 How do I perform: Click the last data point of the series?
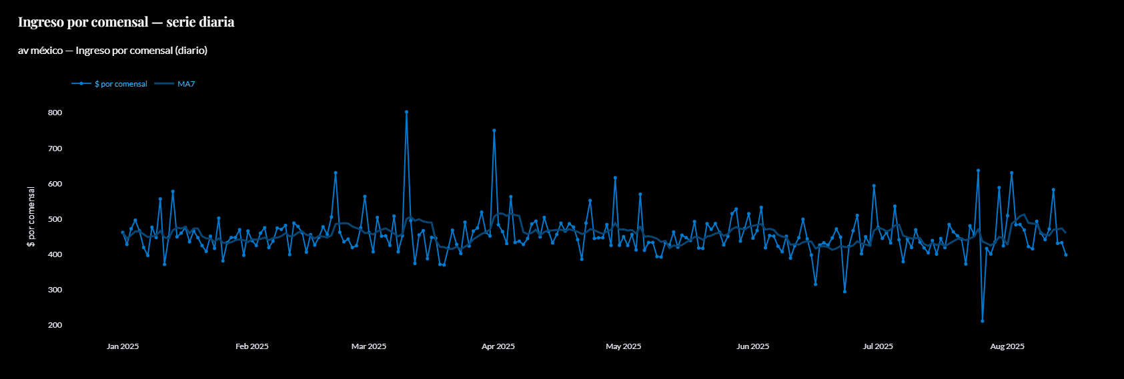(x=1066, y=255)
